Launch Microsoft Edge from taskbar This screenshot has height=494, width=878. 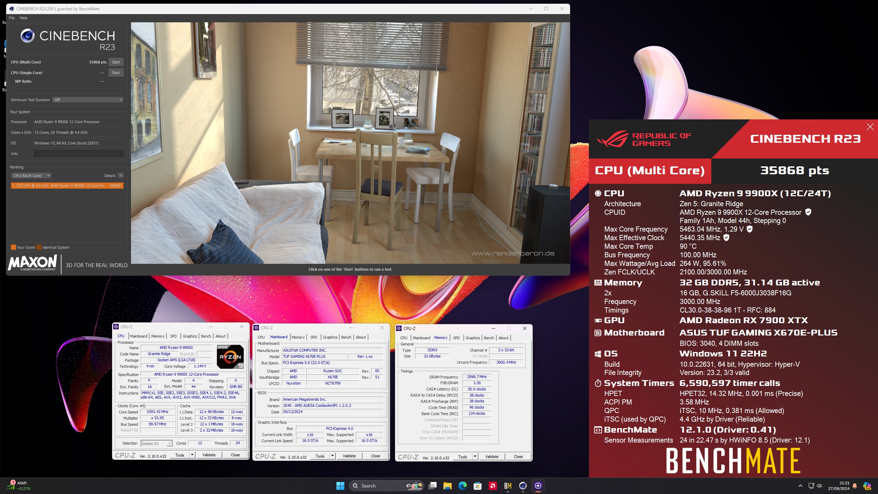coord(463,486)
